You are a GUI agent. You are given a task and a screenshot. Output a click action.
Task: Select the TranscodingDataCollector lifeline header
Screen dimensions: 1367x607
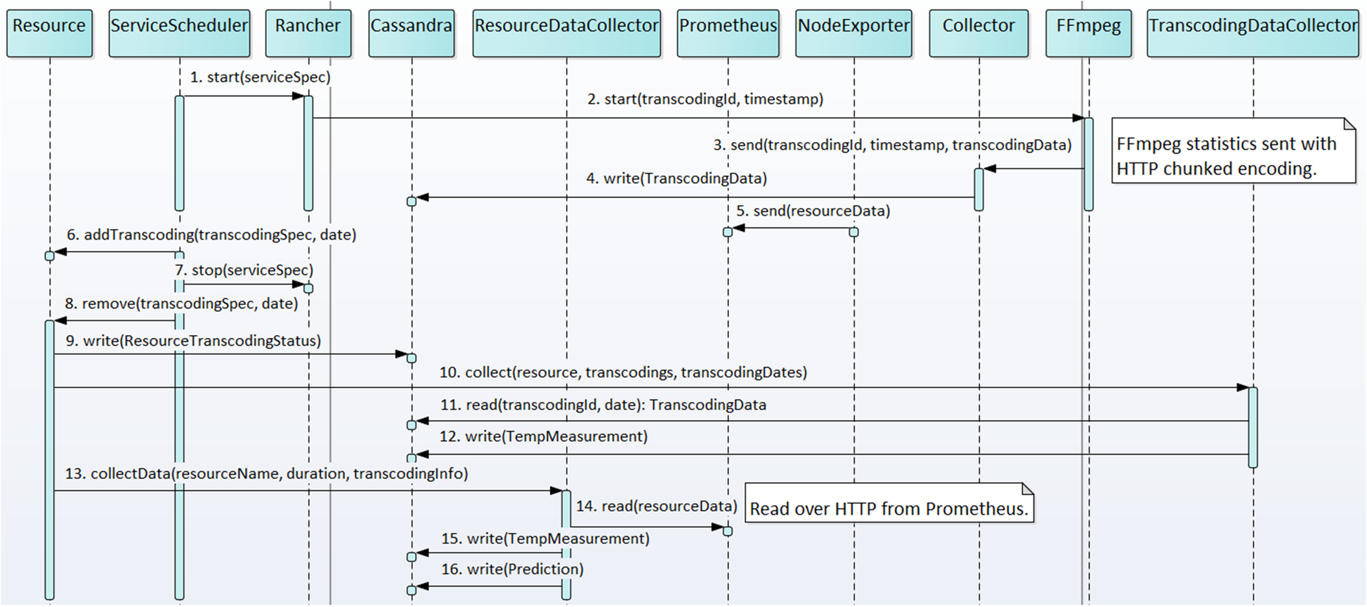1253,33
